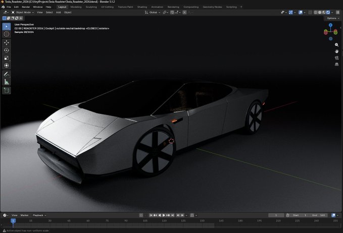Play the animation forward

tap(164, 215)
